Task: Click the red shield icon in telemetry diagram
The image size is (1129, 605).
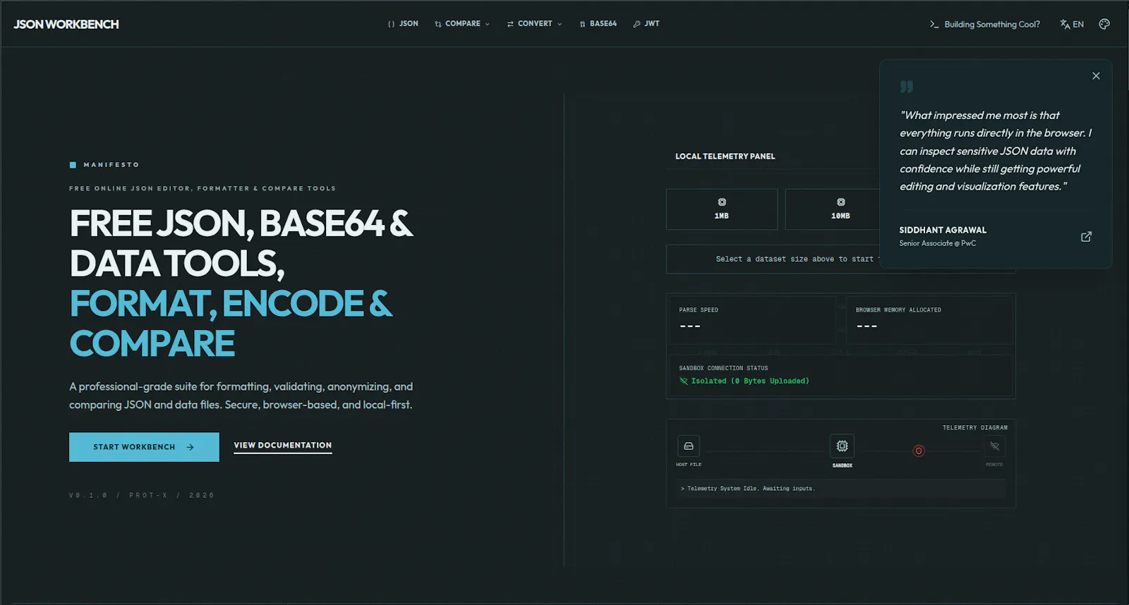Action: coord(919,451)
